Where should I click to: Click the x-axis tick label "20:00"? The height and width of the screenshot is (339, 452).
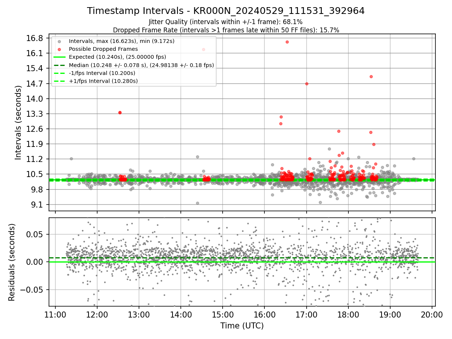(432, 314)
